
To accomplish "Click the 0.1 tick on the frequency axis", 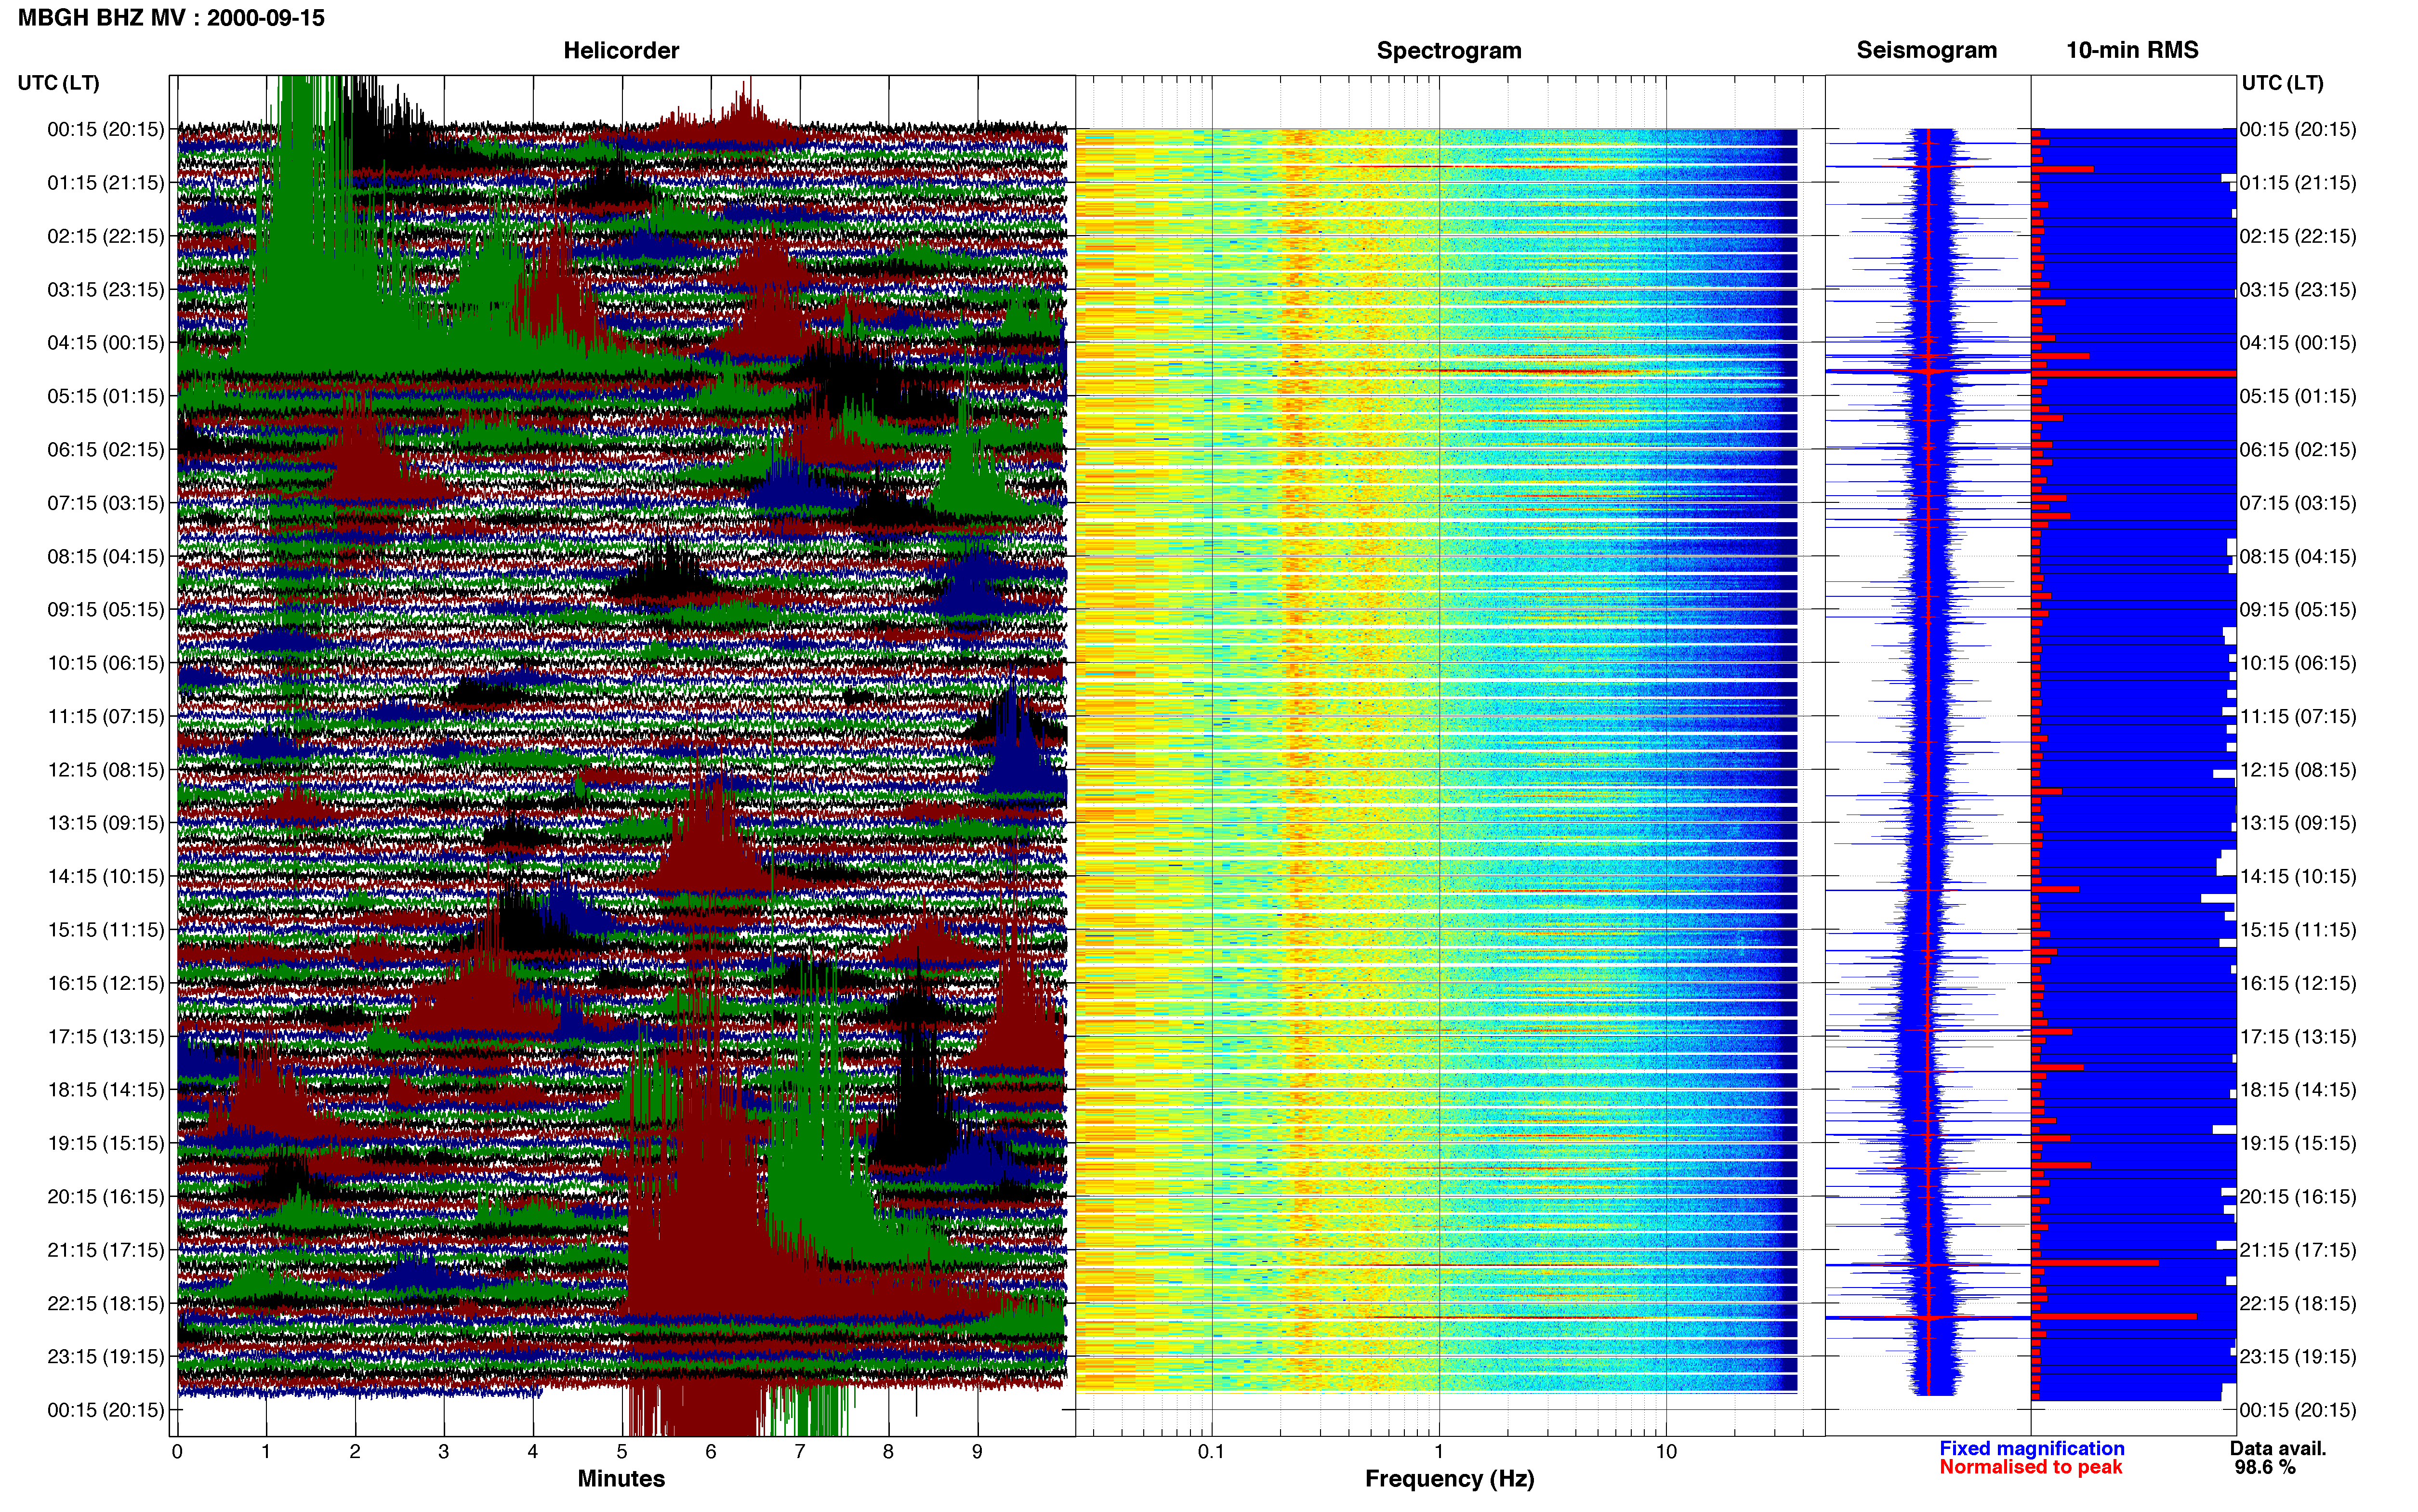I will tap(1211, 1451).
